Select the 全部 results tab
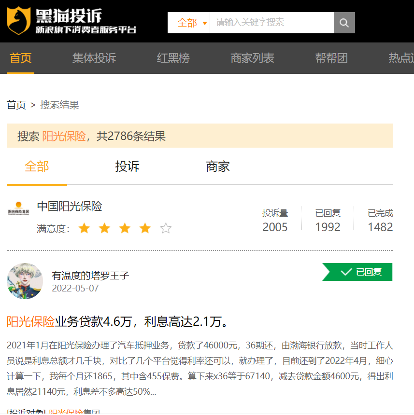 pyautogui.click(x=37, y=167)
